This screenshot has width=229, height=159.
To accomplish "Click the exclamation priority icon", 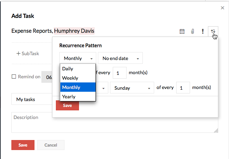I will pos(203,31).
